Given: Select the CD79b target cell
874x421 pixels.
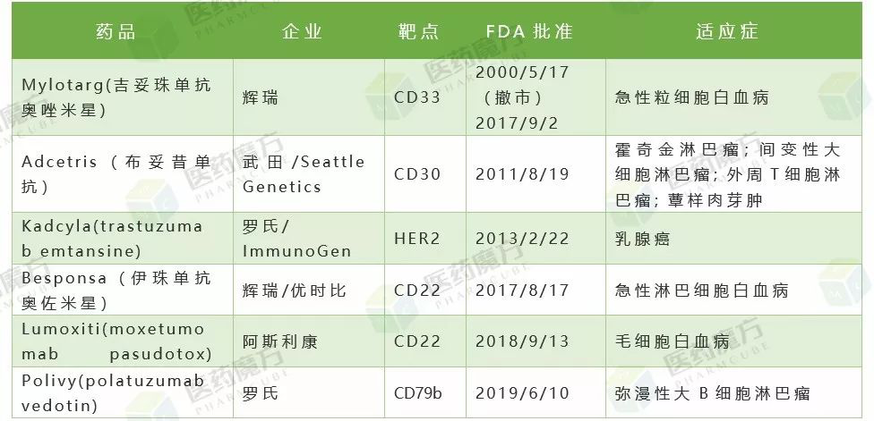Looking at the screenshot, I should click(x=425, y=392).
